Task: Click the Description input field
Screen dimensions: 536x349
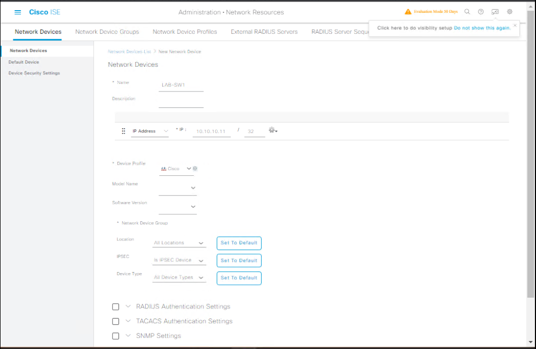Action: [181, 102]
